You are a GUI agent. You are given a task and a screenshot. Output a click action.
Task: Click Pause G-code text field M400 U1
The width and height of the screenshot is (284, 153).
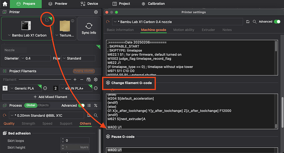(192, 150)
